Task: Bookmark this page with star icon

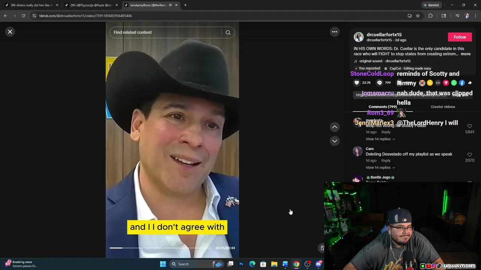Action: click(417, 16)
